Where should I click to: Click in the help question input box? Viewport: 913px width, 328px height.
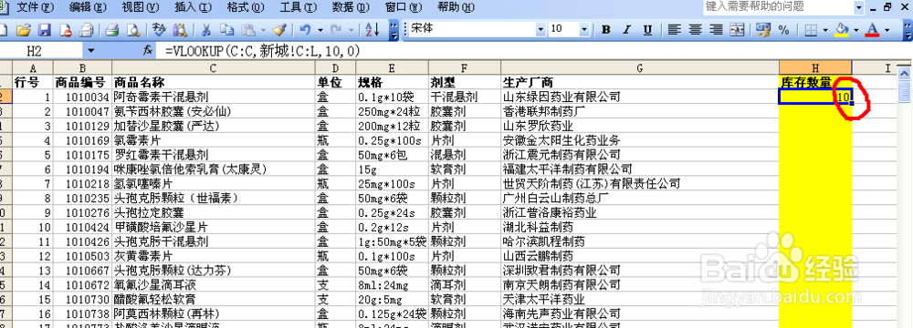click(779, 7)
